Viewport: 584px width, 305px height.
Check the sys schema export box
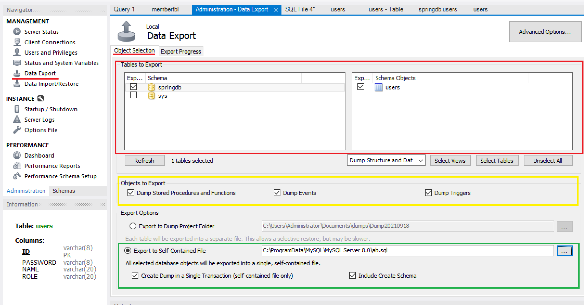pos(133,95)
